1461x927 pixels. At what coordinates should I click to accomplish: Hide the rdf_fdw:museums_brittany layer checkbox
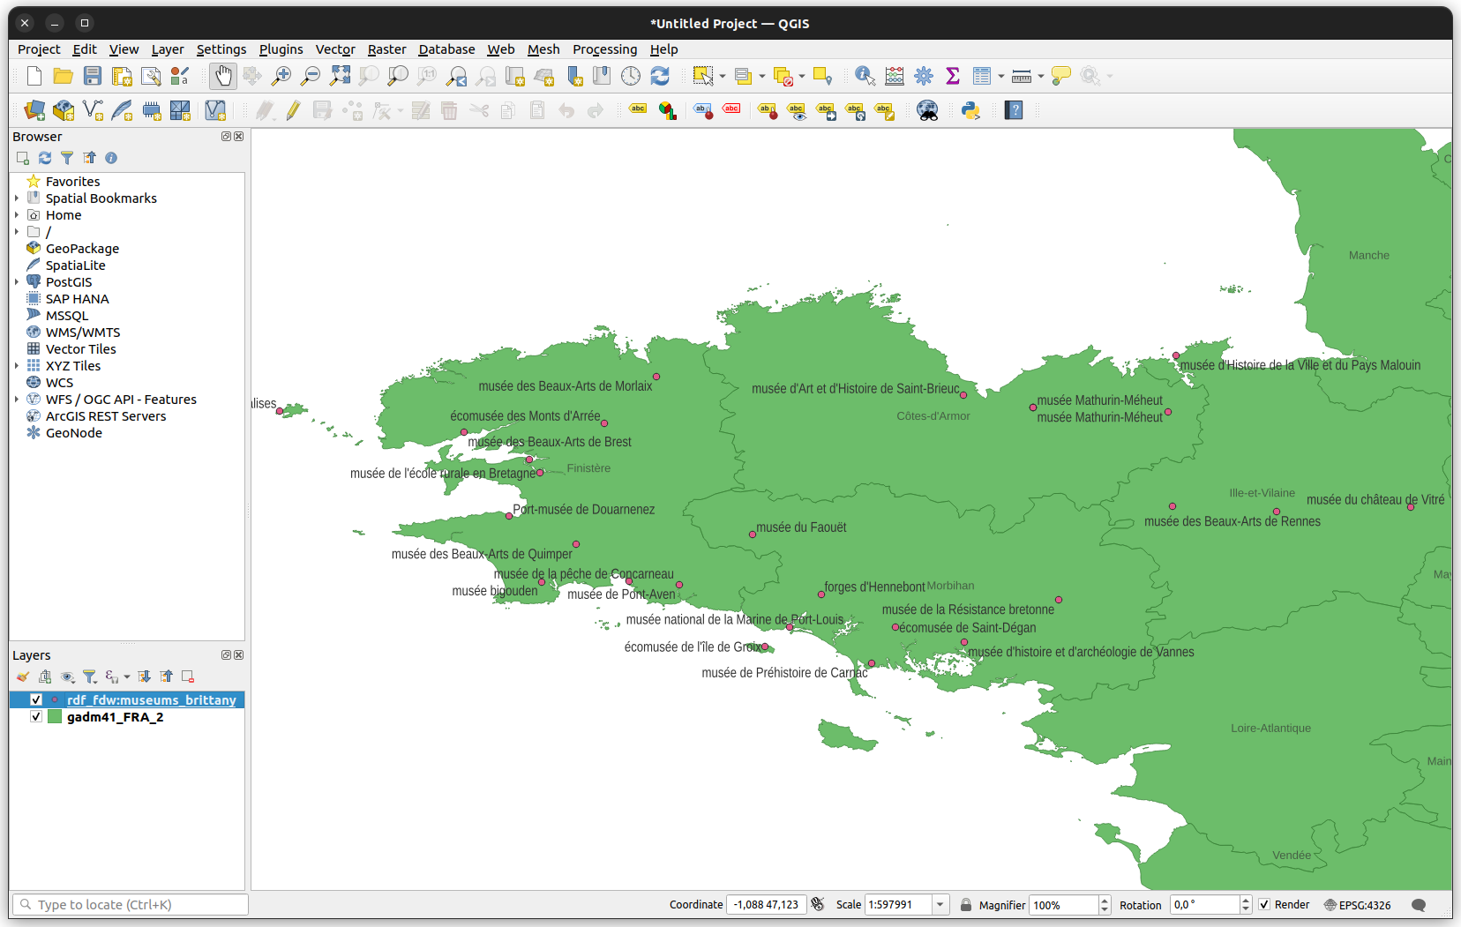tap(36, 699)
